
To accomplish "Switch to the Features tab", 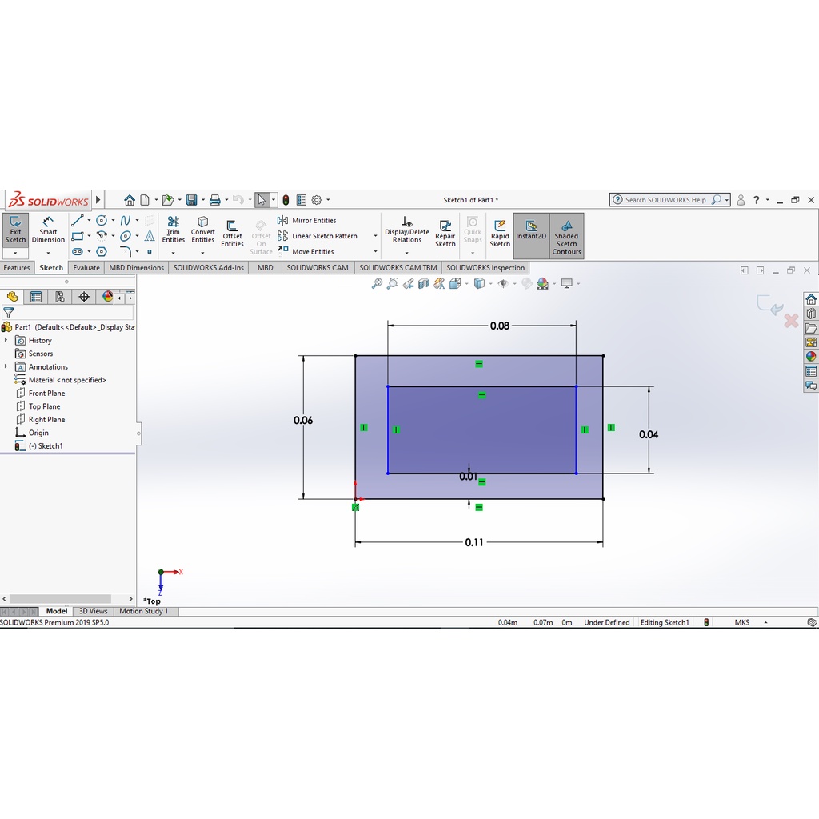I will 17,268.
